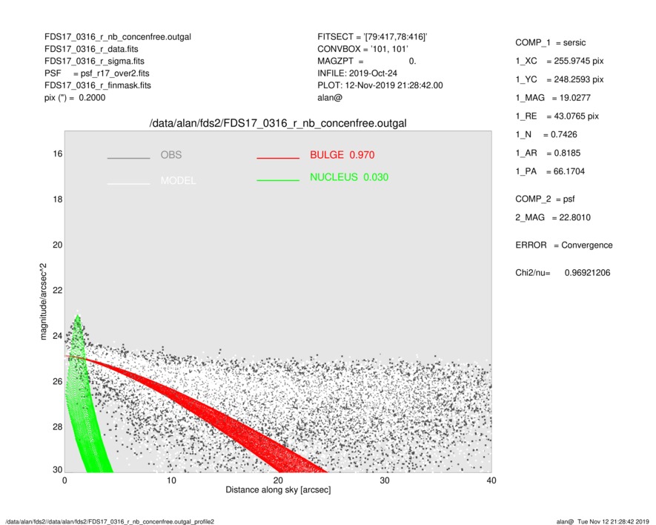Viewport: 656px width, 525px height.
Task: Click the 2_MAG = 22.8010 value
Action: pos(553,218)
